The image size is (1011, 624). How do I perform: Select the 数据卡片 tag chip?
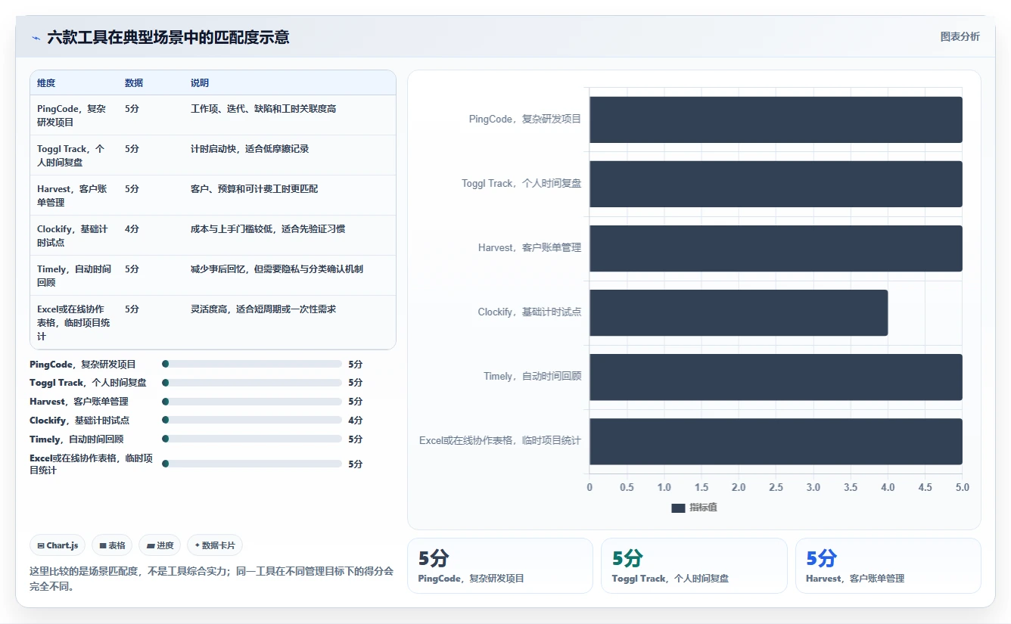coord(215,545)
